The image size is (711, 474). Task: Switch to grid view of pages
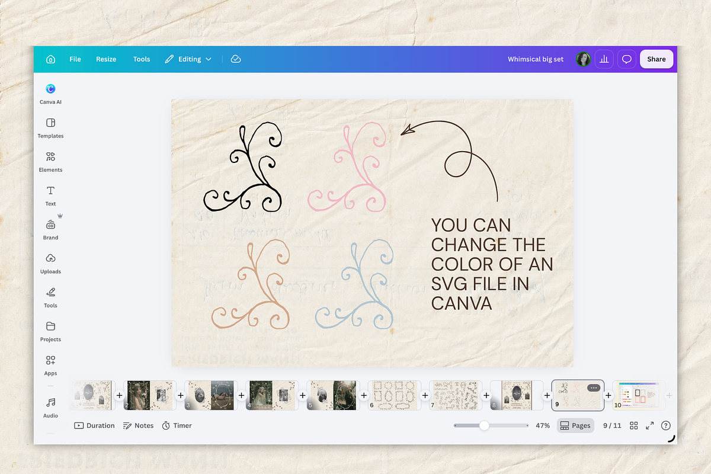[634, 425]
